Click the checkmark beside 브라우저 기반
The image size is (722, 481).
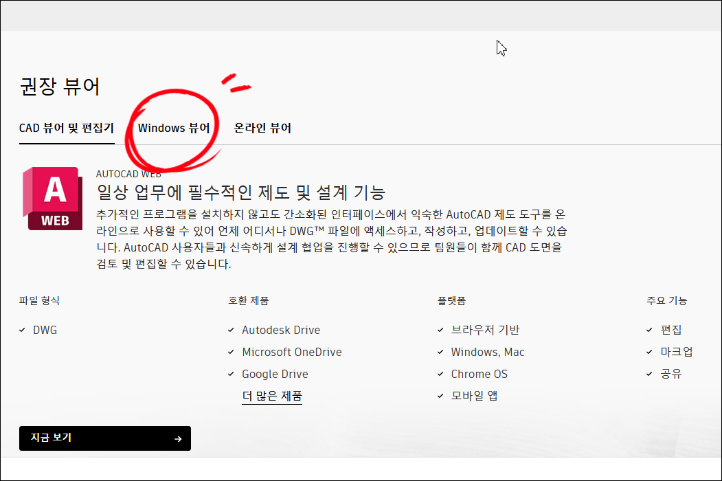click(440, 330)
